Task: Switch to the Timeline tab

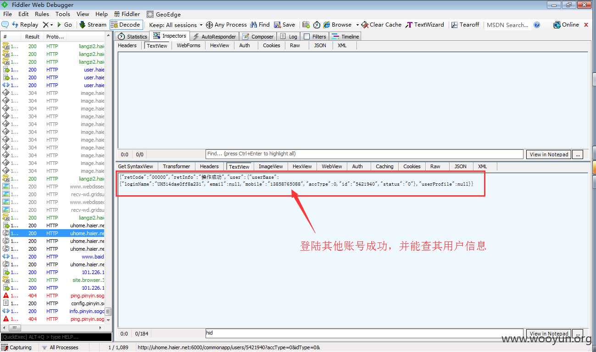Action: click(x=345, y=37)
